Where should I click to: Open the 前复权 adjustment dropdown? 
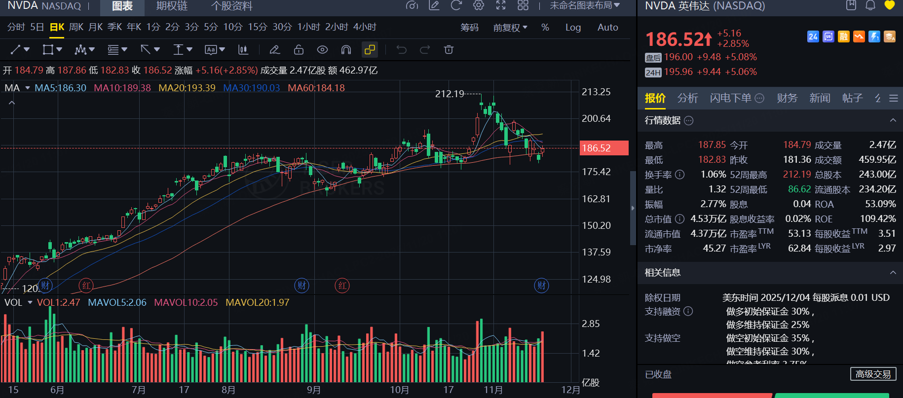[510, 28]
